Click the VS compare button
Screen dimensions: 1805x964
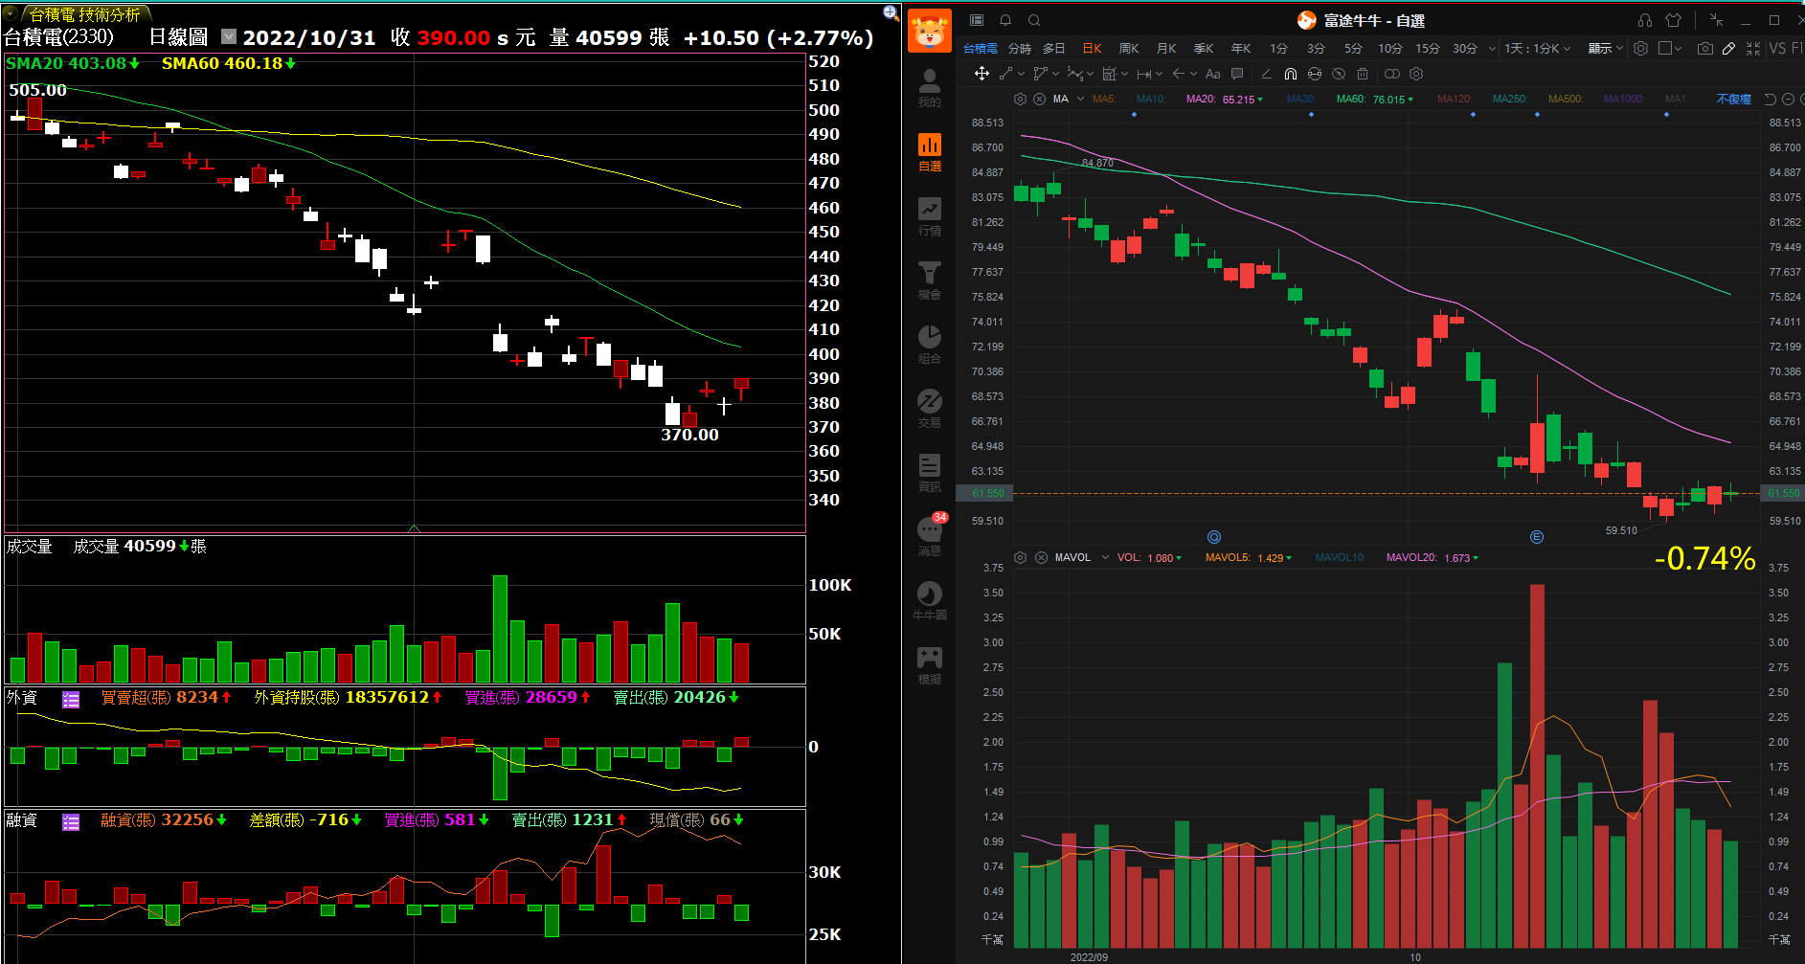pos(1777,48)
